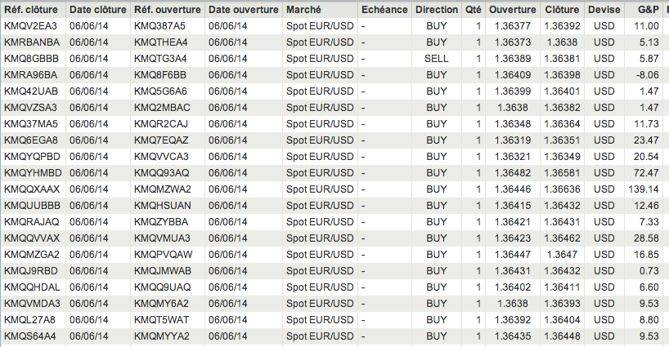Click the Clôture price column header
This screenshot has height=347, width=669.
tap(561, 10)
